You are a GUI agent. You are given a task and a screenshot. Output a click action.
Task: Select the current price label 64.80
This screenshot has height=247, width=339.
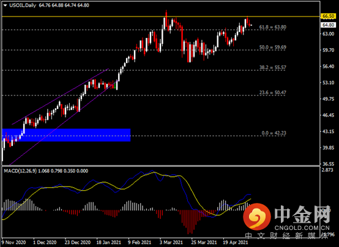[328, 25]
